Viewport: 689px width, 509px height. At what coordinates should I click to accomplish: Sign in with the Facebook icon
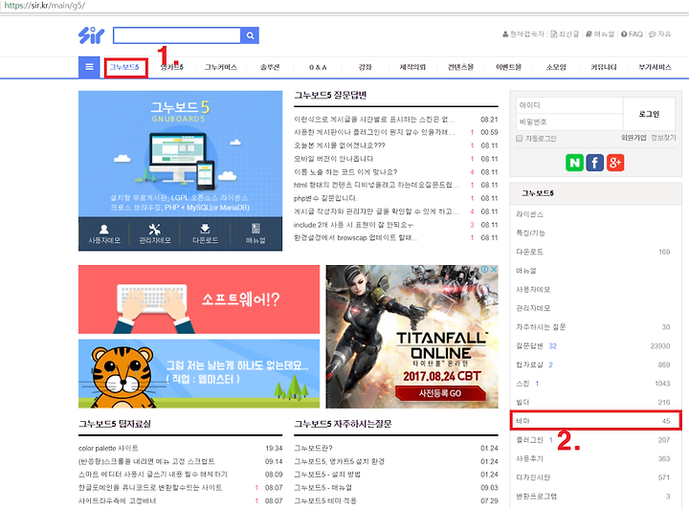click(595, 163)
